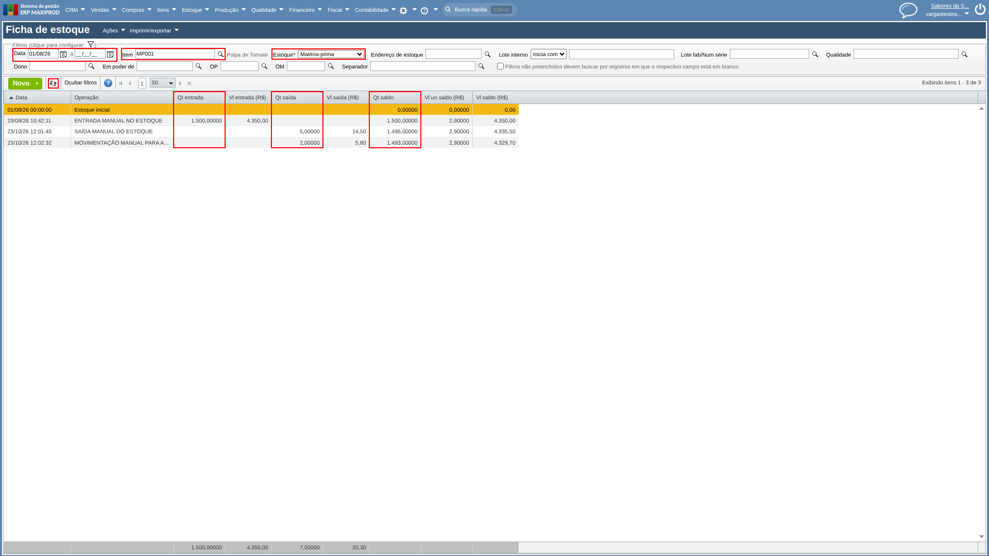Jump to the last results page
This screenshot has height=556, width=989.
coord(190,83)
